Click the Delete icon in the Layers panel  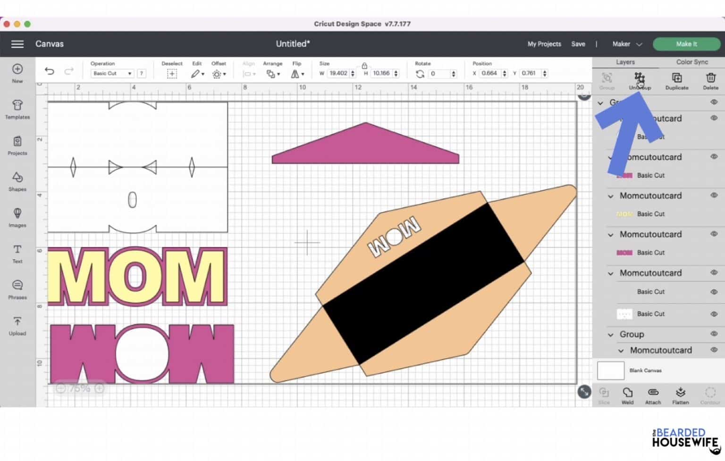pyautogui.click(x=710, y=78)
